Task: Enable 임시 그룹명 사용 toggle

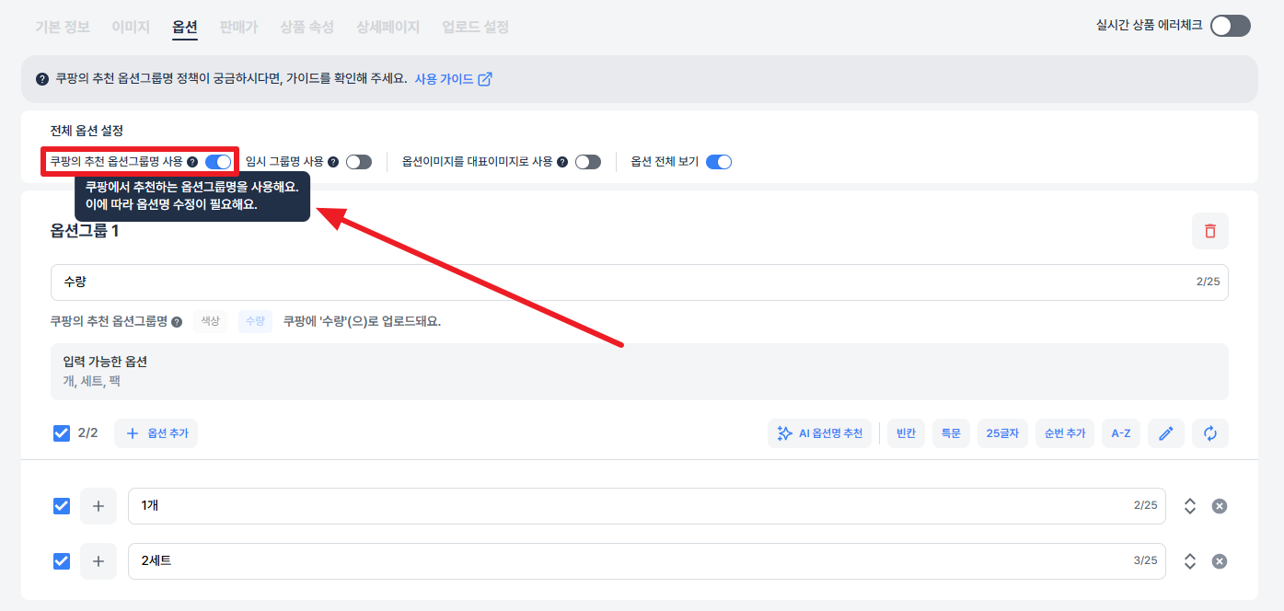Action: [x=359, y=162]
